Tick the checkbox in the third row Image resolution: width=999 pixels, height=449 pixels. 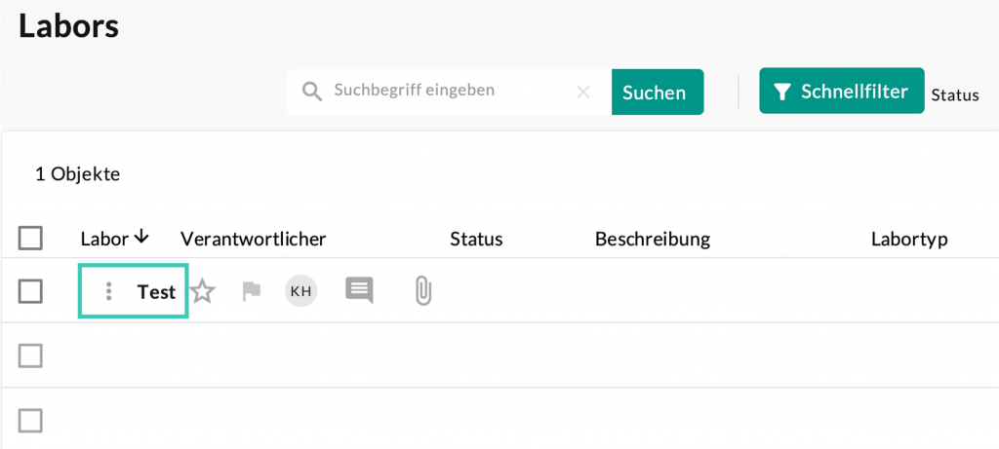coord(31,420)
